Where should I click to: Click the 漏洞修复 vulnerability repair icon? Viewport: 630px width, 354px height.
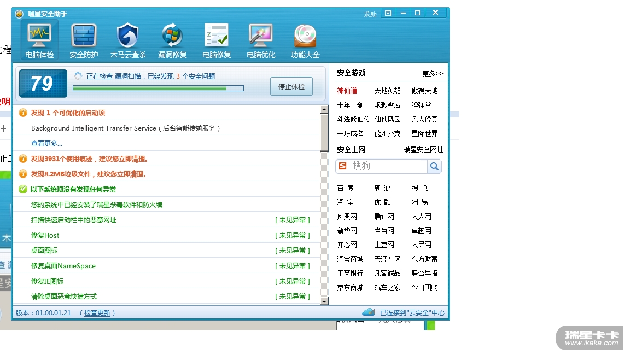click(x=172, y=36)
